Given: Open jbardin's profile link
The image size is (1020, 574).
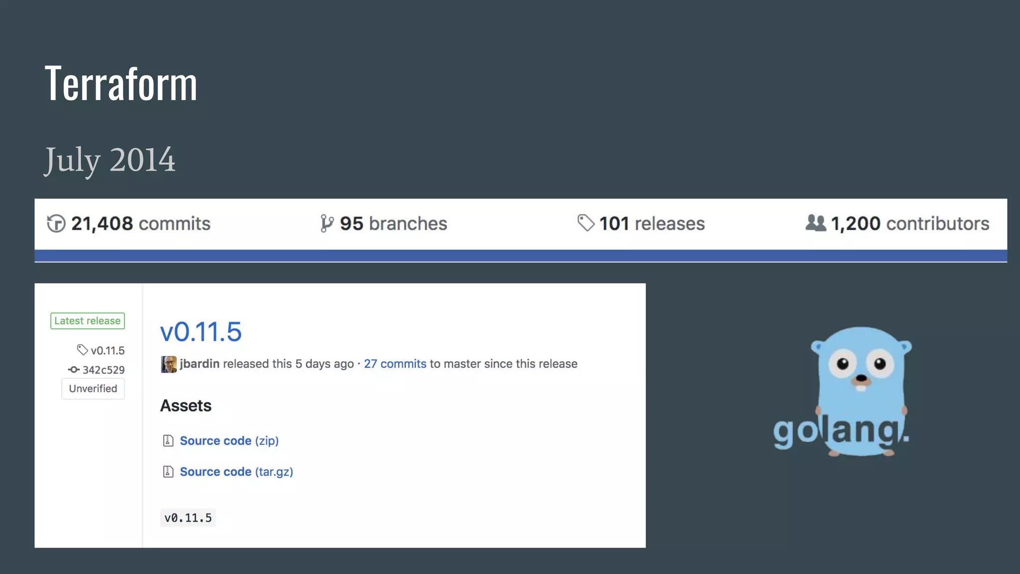Looking at the screenshot, I should click(200, 364).
